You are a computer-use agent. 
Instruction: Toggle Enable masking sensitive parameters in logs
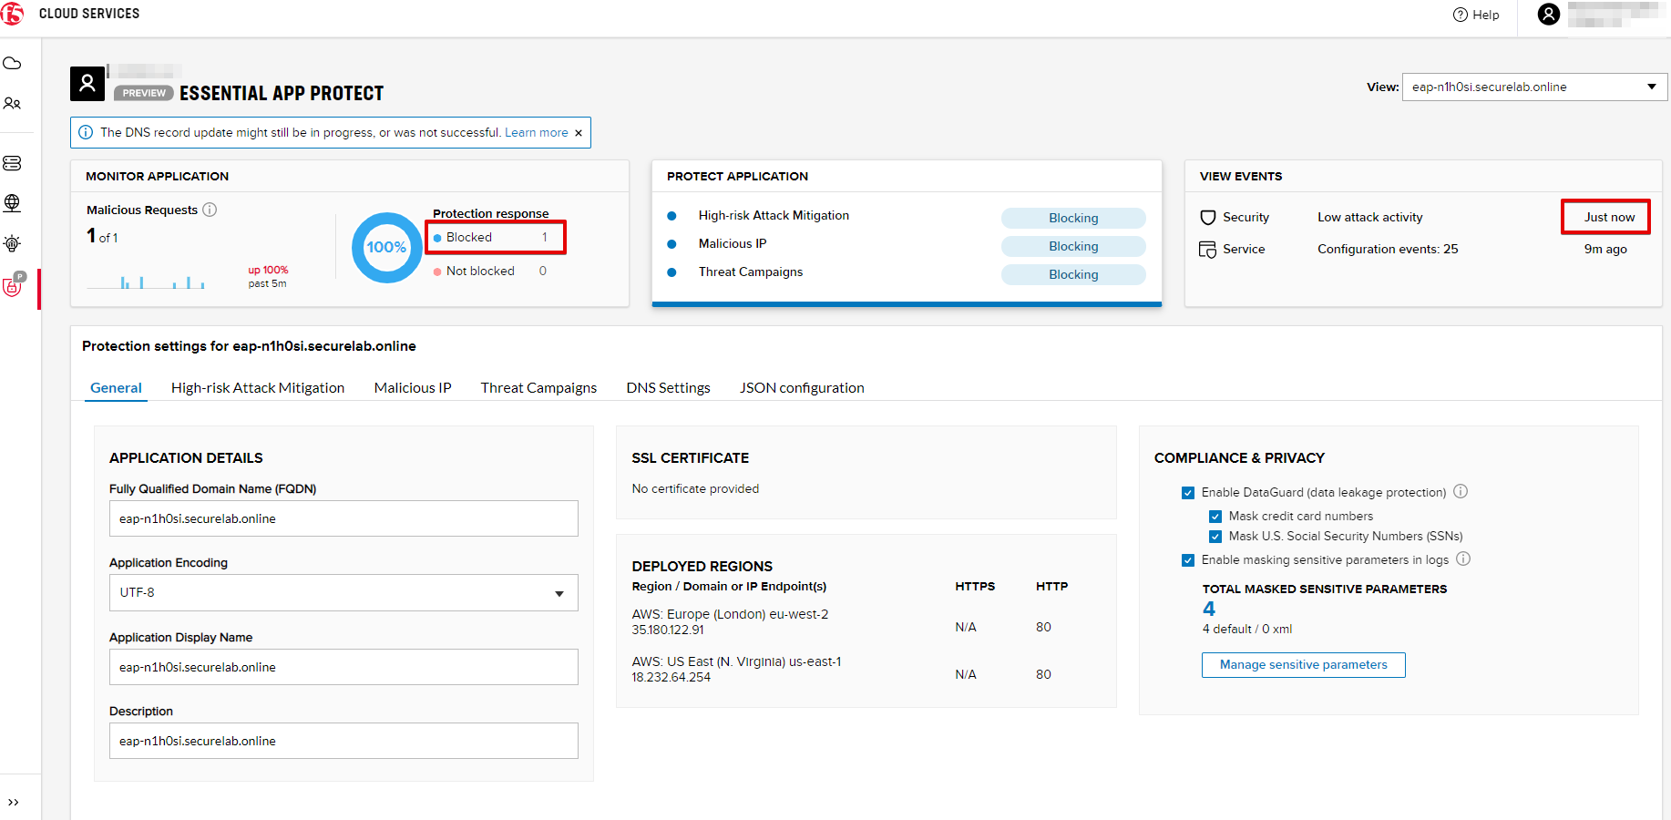click(1188, 560)
